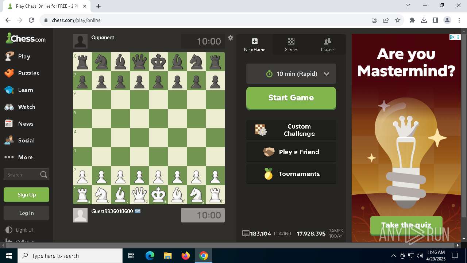The image size is (467, 263).
Task: Click the vertical scrollbar down arrow
Action: [x=464, y=239]
